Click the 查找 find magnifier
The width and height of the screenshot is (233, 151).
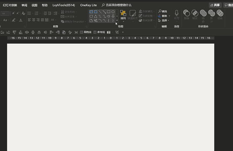[163, 11]
